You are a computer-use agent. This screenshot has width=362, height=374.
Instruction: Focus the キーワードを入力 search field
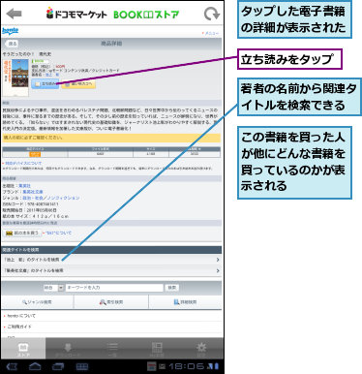(x=114, y=288)
